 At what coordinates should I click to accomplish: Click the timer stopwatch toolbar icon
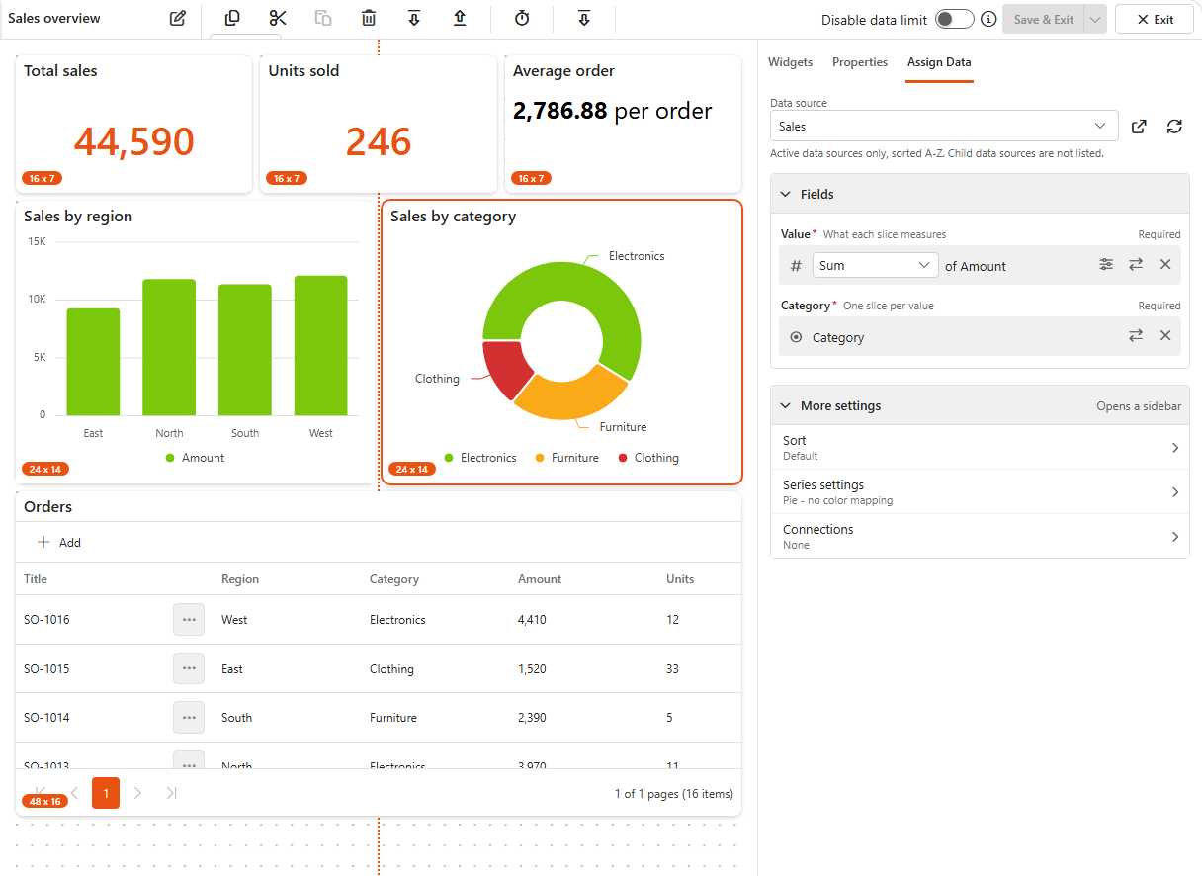[522, 18]
